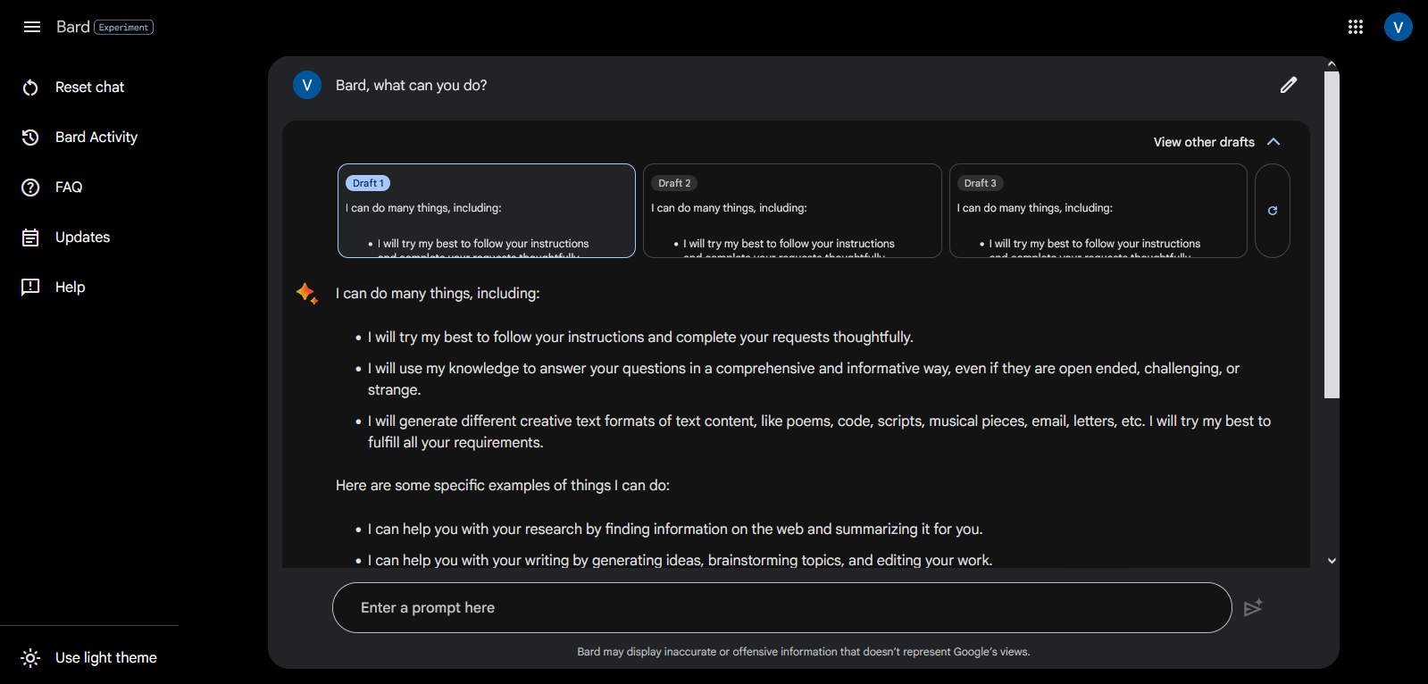Switch using Use light theme label
Viewport: 1428px width, 684px height.
click(106, 658)
